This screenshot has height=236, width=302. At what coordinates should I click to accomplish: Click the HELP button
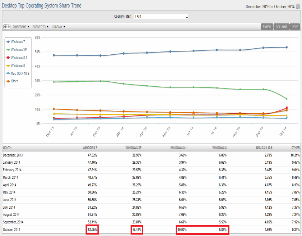pyautogui.click(x=295, y=27)
